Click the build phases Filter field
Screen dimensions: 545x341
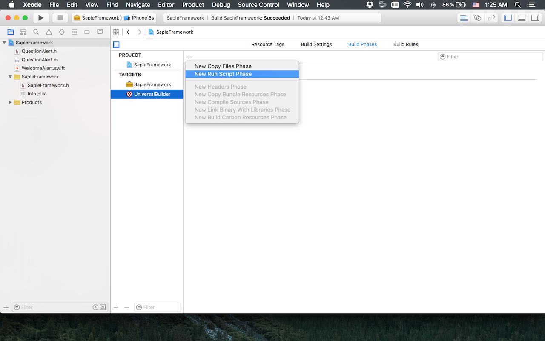point(490,57)
